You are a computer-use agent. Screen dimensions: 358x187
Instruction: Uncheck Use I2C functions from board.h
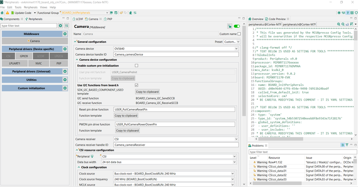(136, 85)
